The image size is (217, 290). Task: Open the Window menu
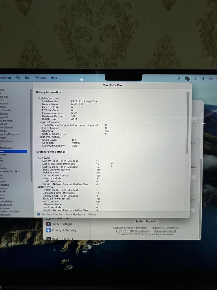click(x=41, y=77)
